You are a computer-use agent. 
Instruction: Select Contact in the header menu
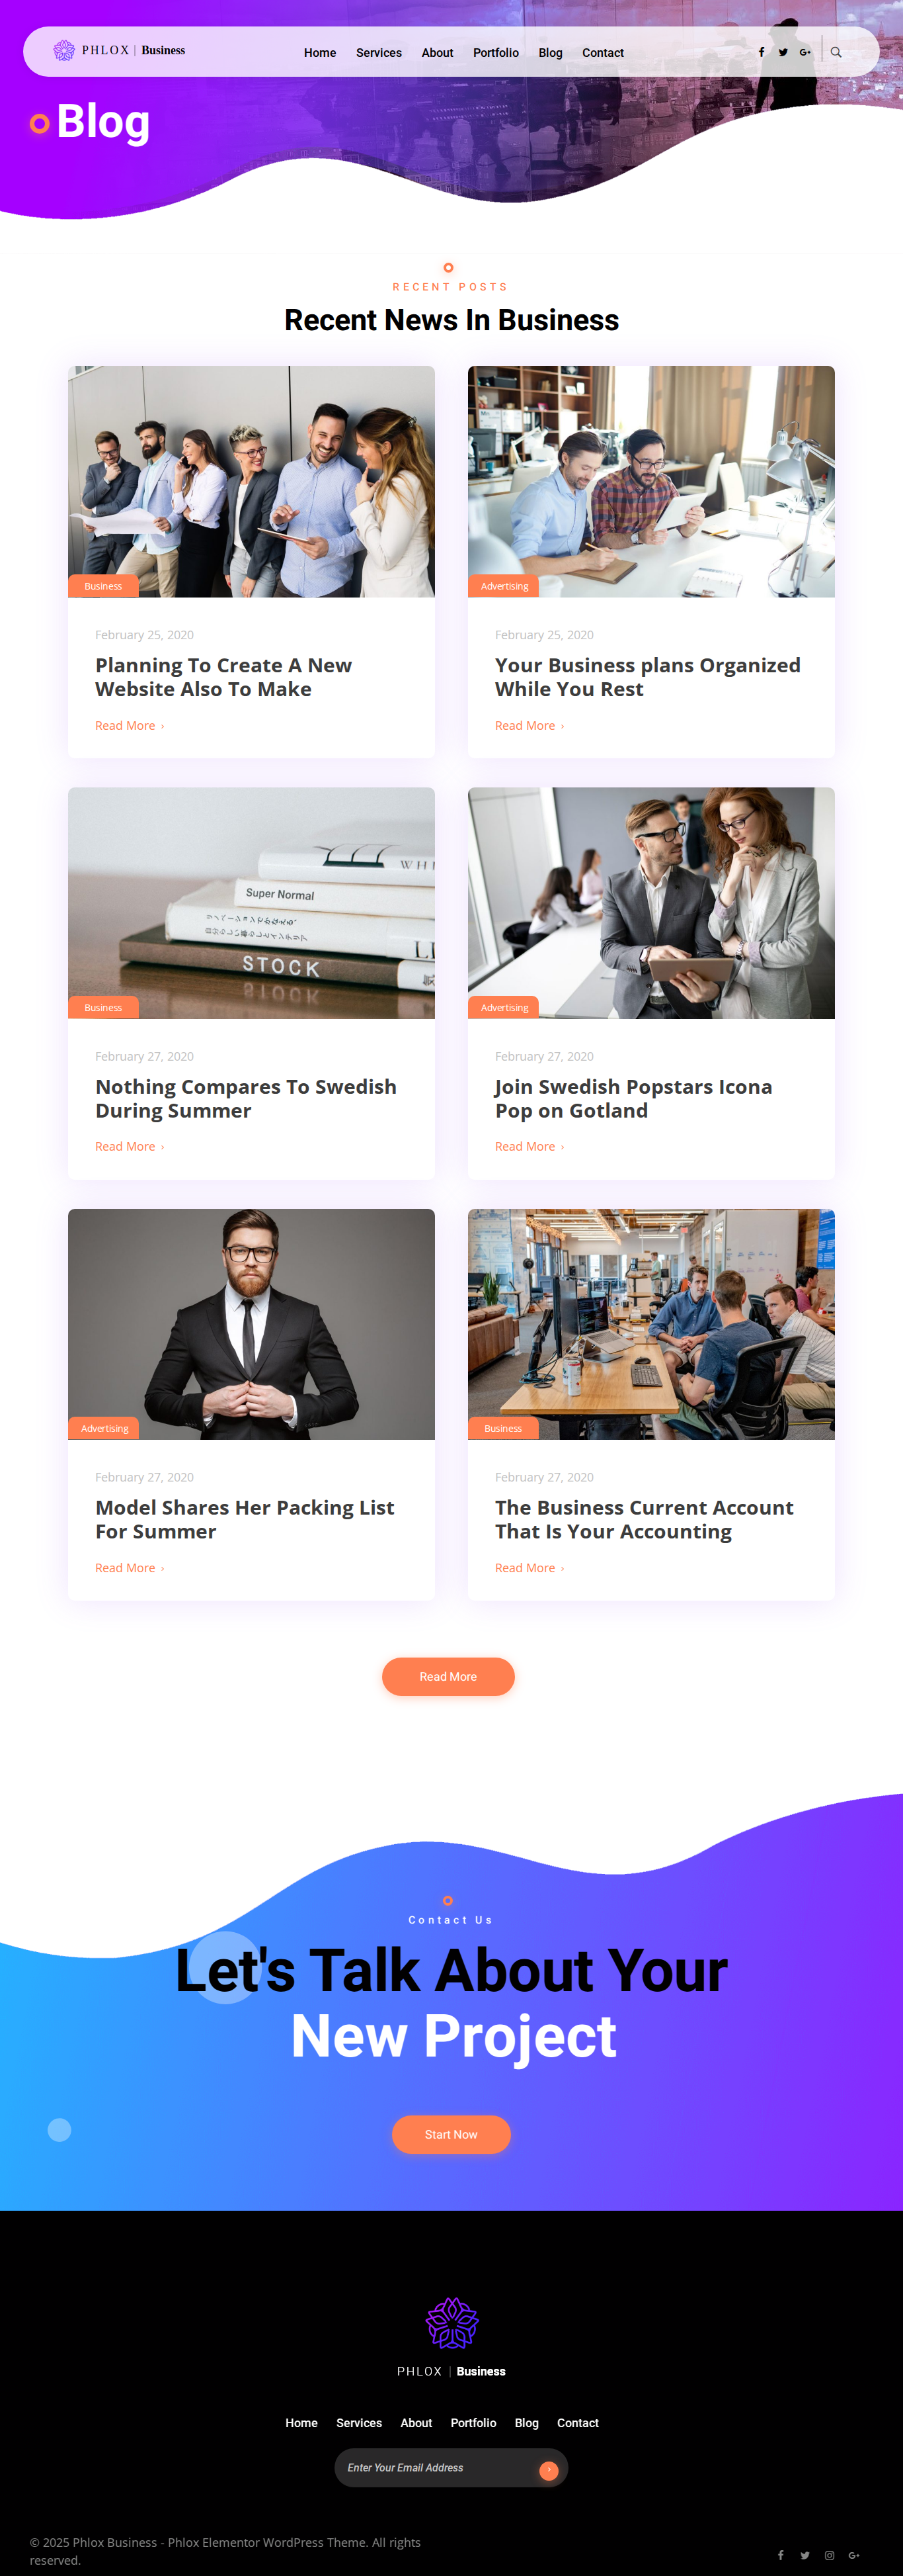[x=602, y=53]
